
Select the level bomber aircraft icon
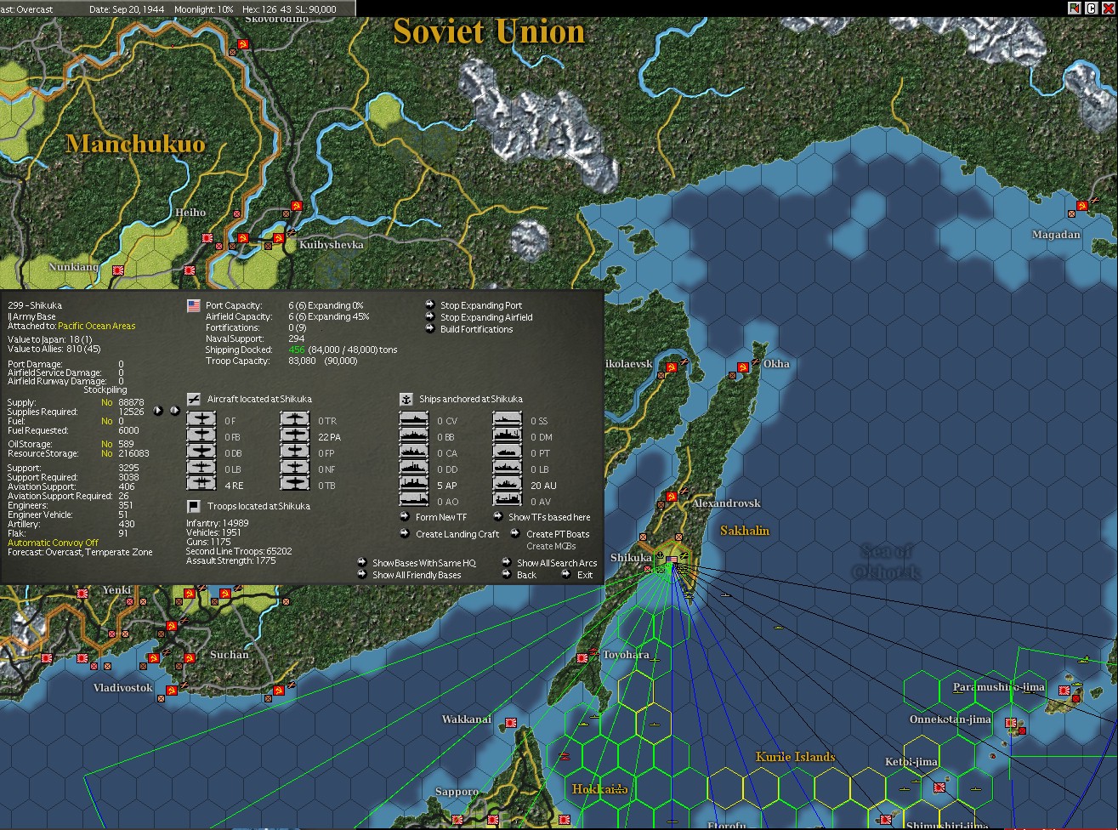pos(201,469)
